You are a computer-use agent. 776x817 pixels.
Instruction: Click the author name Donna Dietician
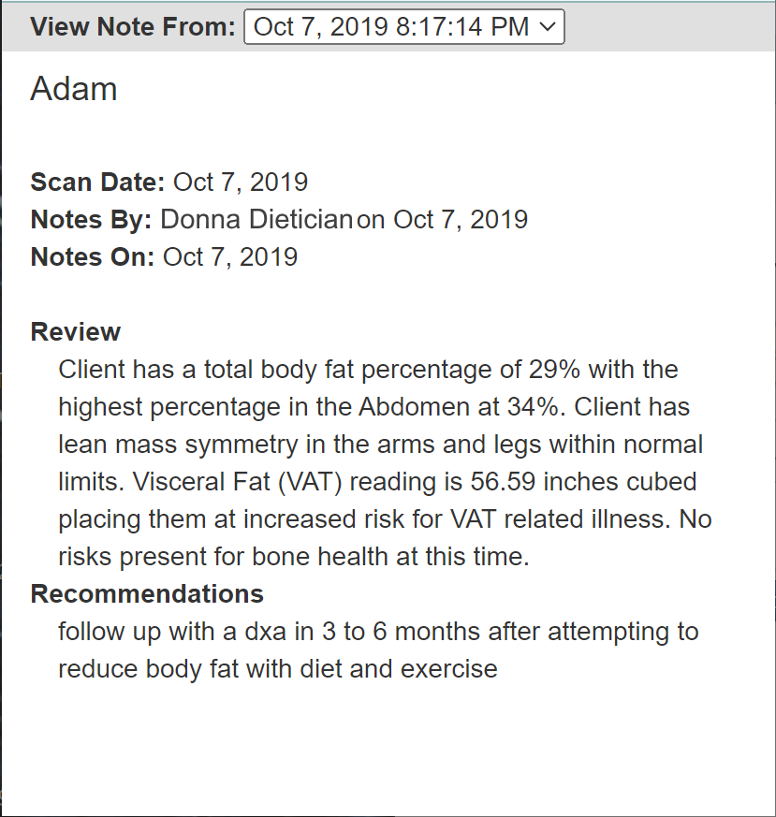[x=256, y=219]
